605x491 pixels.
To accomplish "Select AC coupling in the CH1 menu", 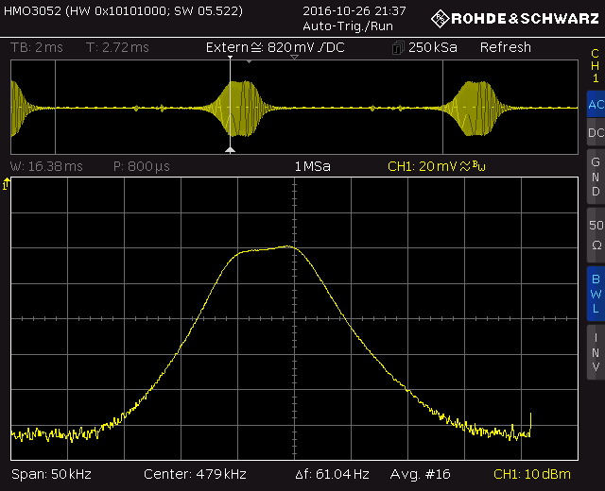I will click(595, 103).
